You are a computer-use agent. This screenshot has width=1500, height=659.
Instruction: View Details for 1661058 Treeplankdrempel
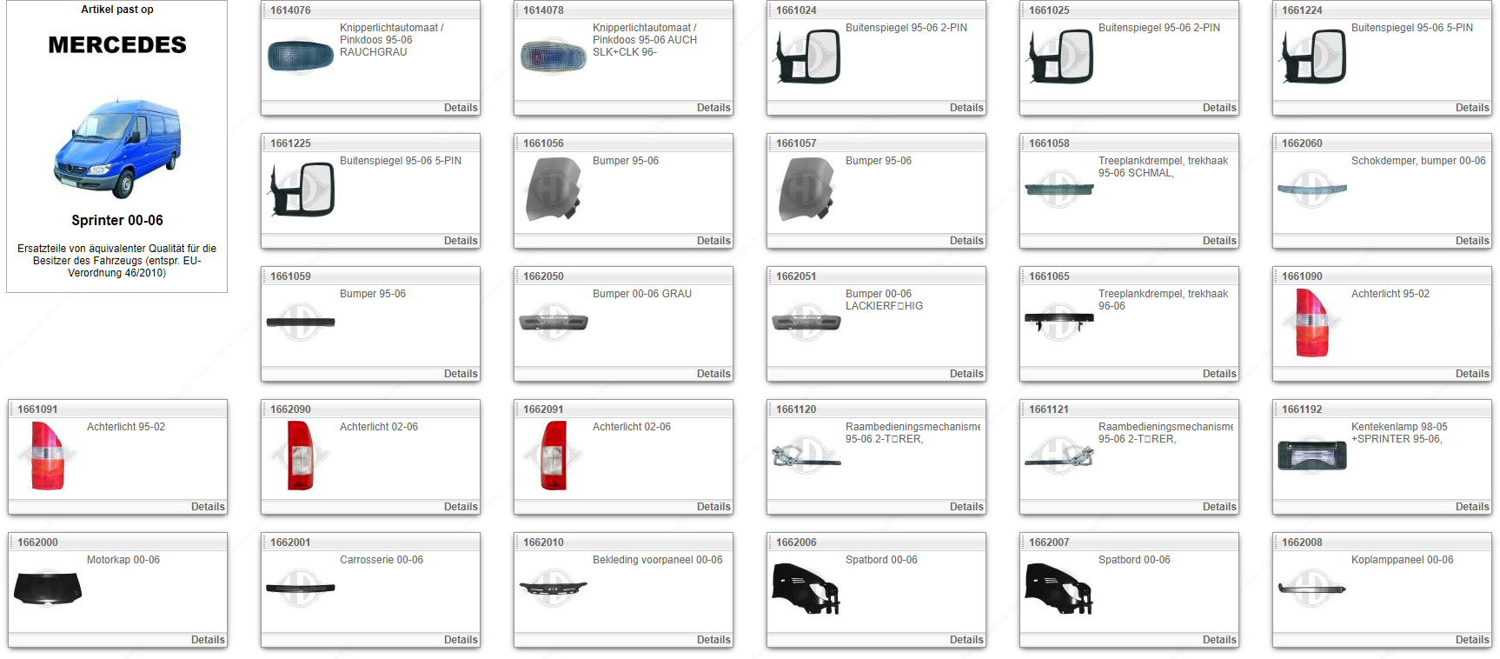(1219, 241)
